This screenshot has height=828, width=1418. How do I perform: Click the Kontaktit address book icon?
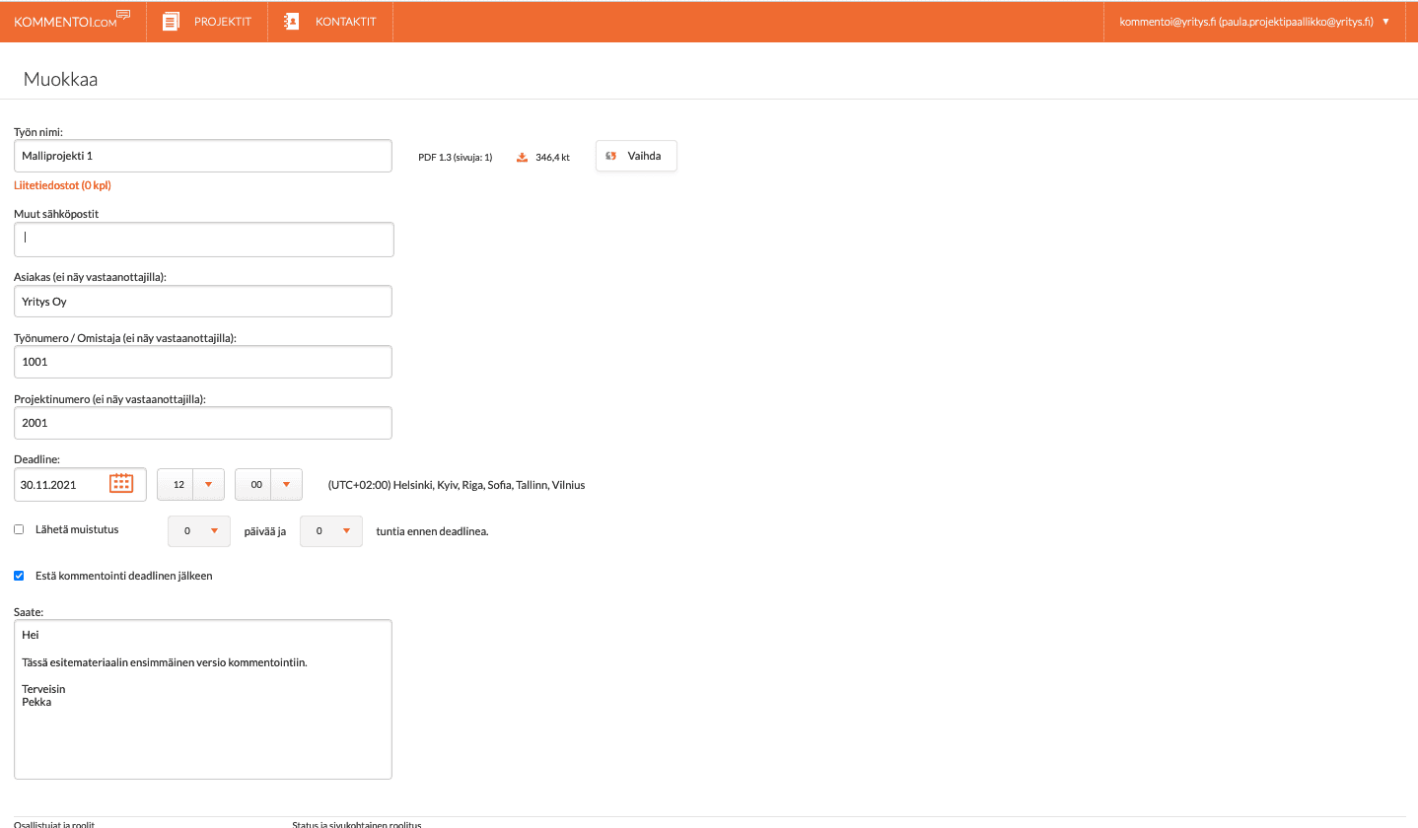(291, 22)
